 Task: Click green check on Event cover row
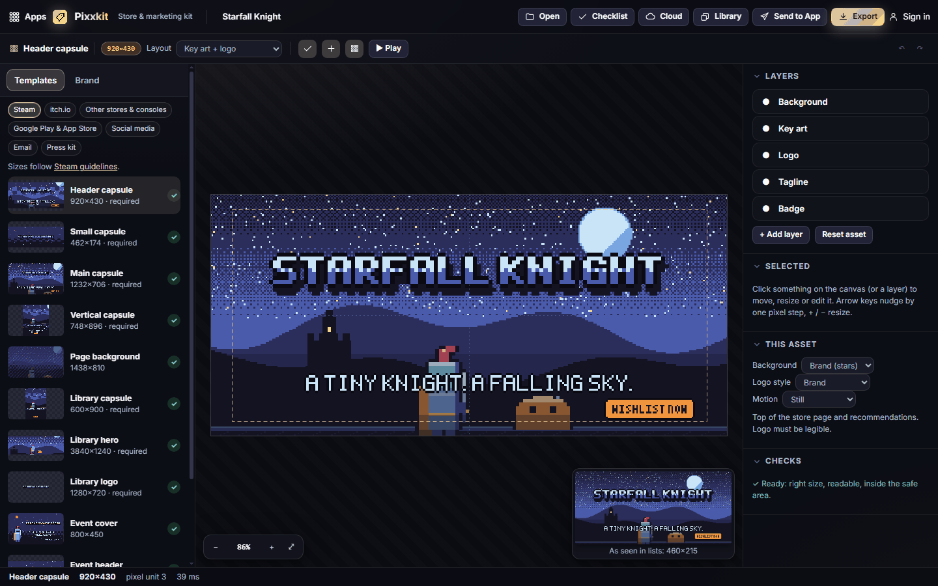click(x=174, y=529)
